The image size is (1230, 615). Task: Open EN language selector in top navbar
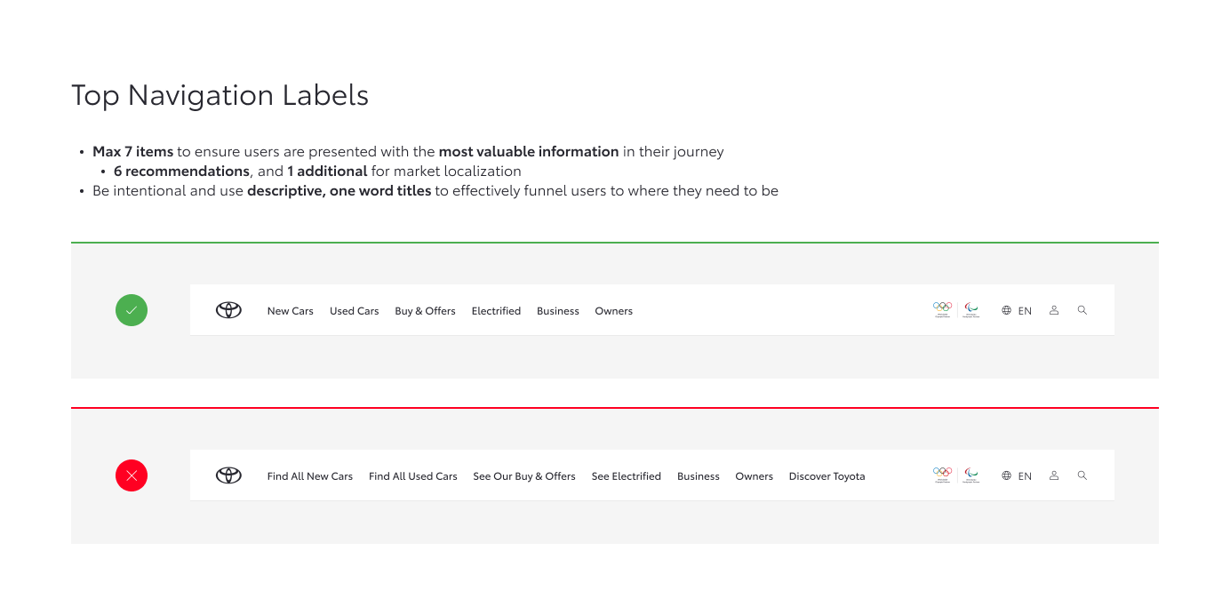pyautogui.click(x=1017, y=311)
